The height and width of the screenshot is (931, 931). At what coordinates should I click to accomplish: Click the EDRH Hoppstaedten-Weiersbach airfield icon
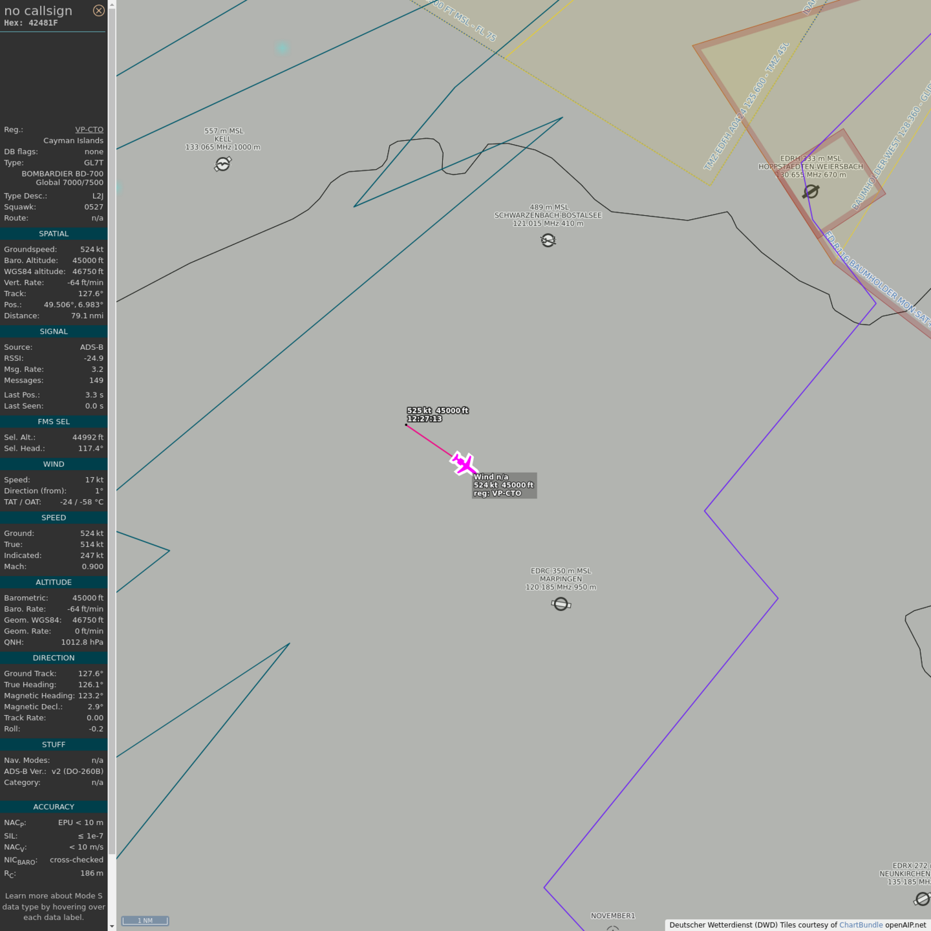pos(811,191)
